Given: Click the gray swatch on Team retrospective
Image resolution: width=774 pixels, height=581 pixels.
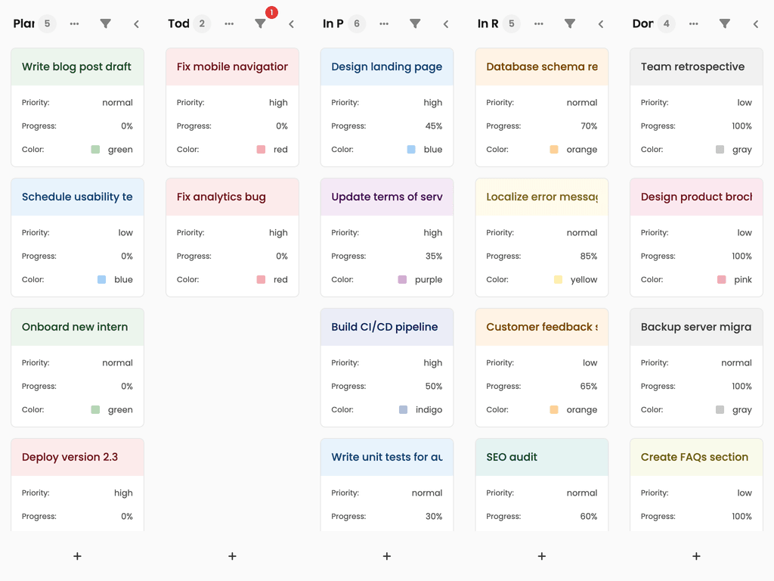Looking at the screenshot, I should pos(720,149).
